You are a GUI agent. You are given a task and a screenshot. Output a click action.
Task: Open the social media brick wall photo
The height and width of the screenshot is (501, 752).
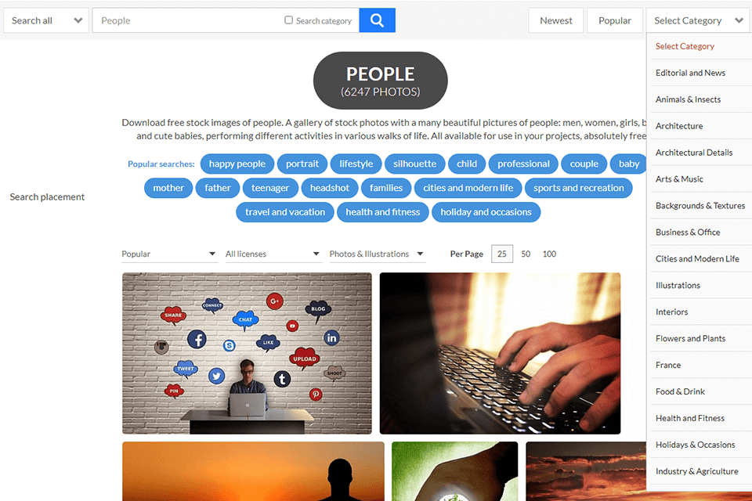pos(247,353)
